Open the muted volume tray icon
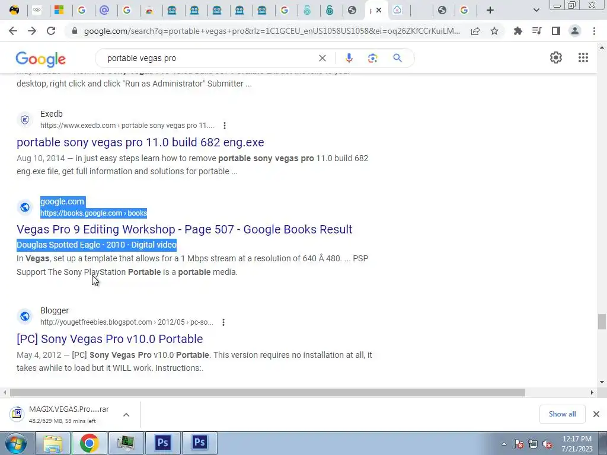 point(547,444)
